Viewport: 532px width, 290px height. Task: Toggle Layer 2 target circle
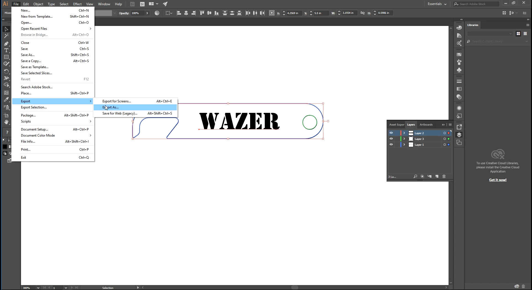[444, 133]
